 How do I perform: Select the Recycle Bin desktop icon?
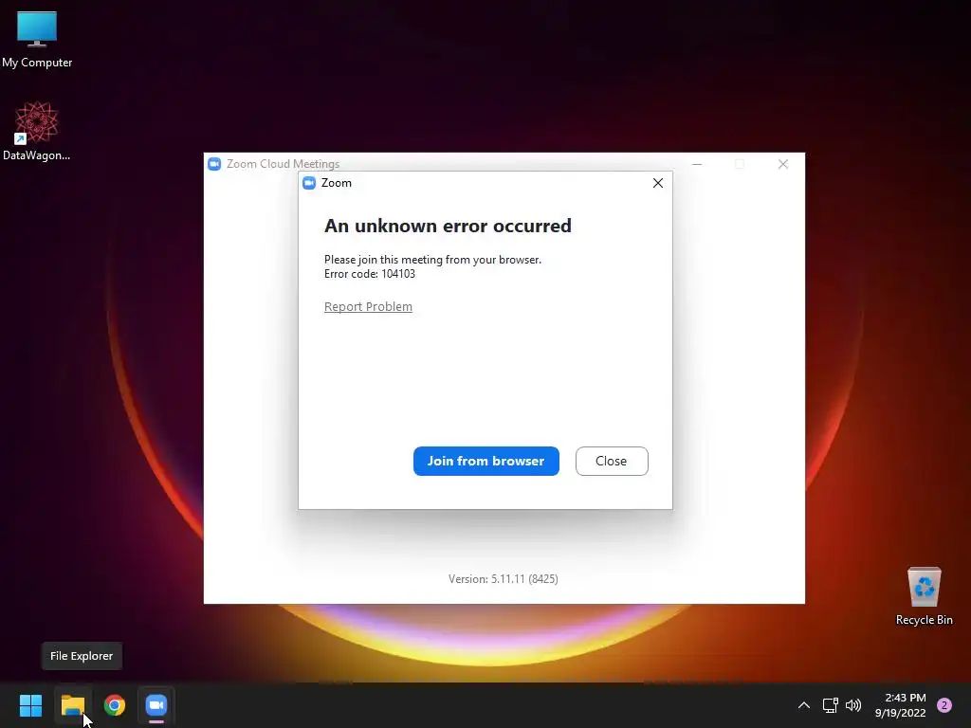tap(924, 596)
